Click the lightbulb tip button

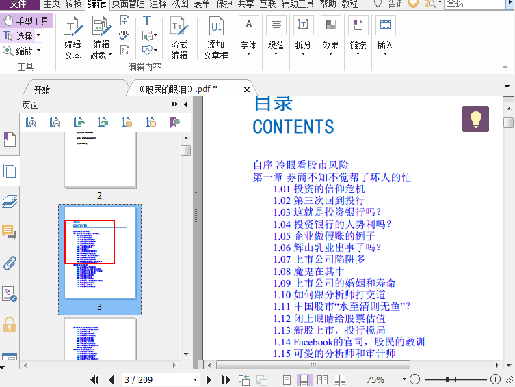coord(475,119)
